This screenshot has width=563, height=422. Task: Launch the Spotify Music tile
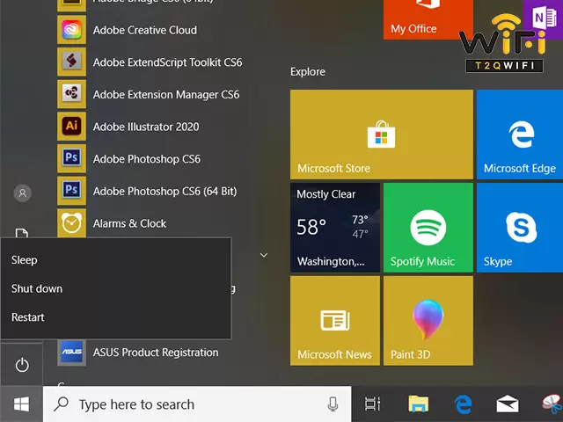[x=428, y=228]
